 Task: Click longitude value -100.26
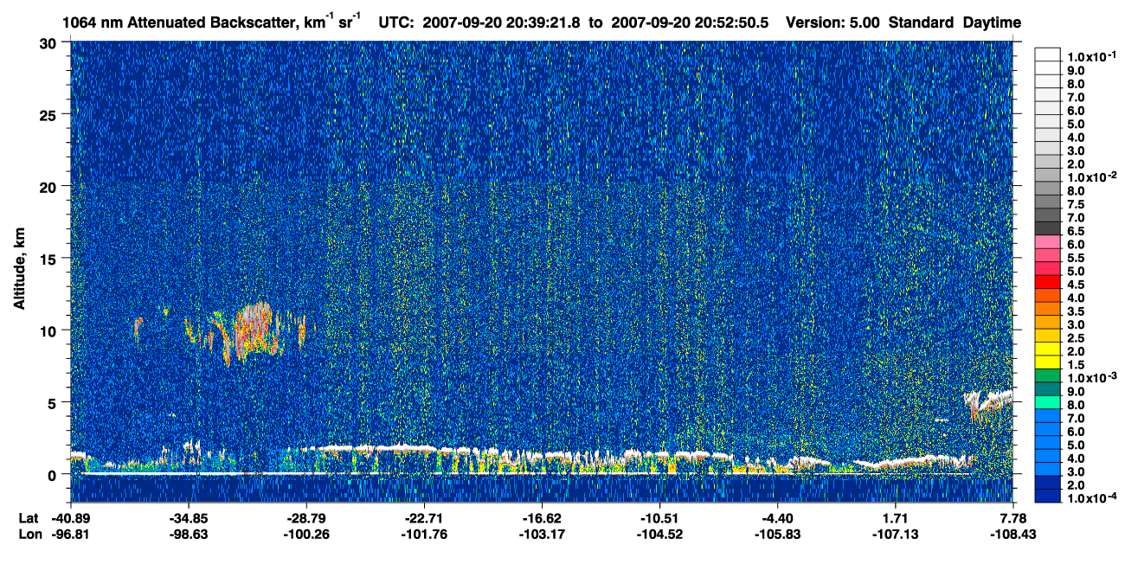click(305, 534)
